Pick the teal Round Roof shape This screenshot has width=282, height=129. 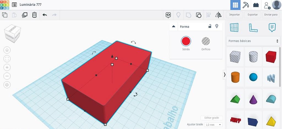(x=271, y=99)
